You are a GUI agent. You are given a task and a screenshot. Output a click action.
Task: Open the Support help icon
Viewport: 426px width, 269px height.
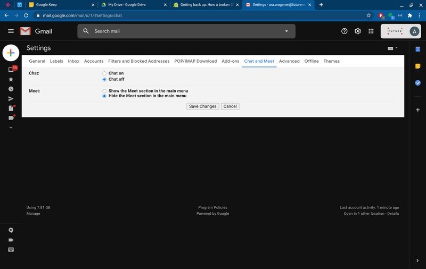[x=344, y=31]
